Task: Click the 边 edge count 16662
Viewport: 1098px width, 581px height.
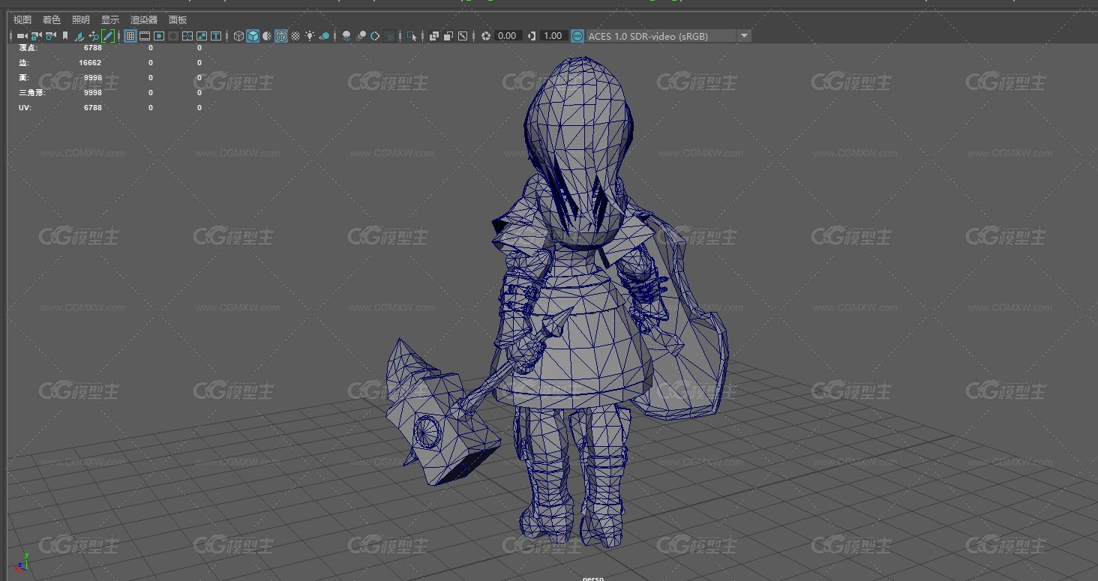Action: tap(90, 63)
